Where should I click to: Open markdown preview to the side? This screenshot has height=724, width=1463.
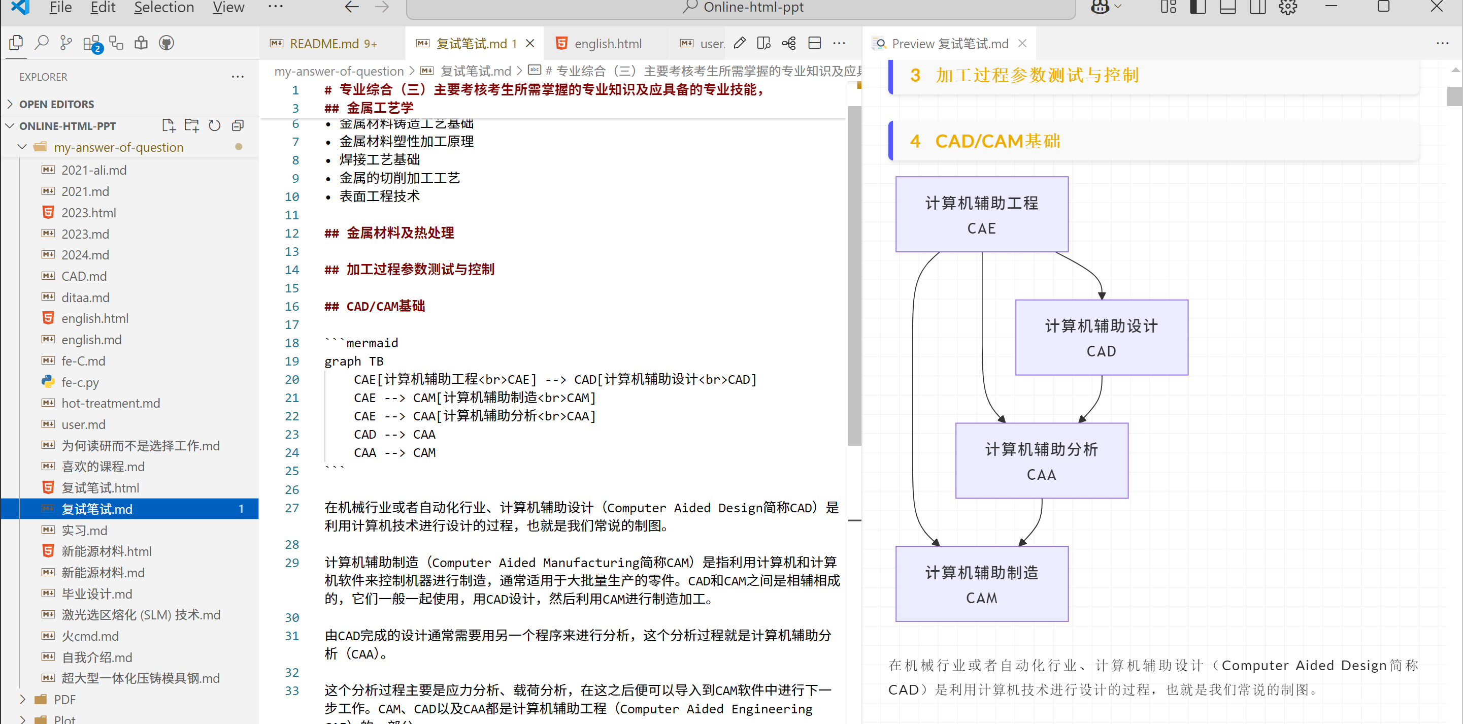click(x=763, y=43)
